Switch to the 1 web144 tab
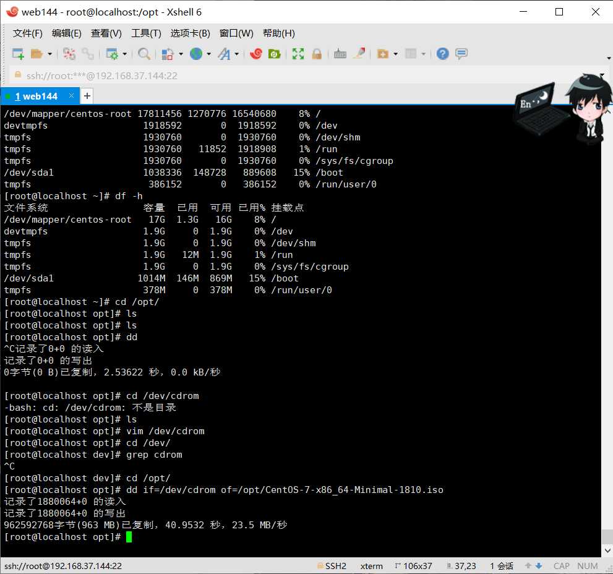 [x=36, y=96]
